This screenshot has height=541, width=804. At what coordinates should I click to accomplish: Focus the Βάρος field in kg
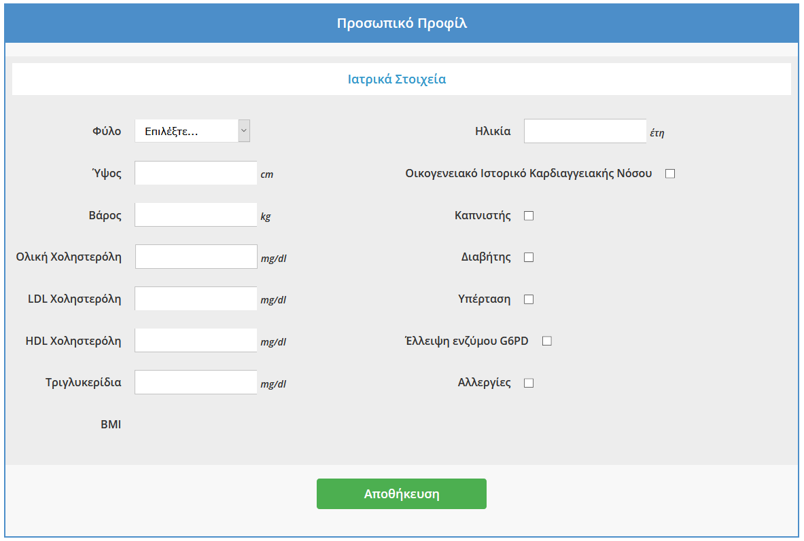tap(196, 215)
